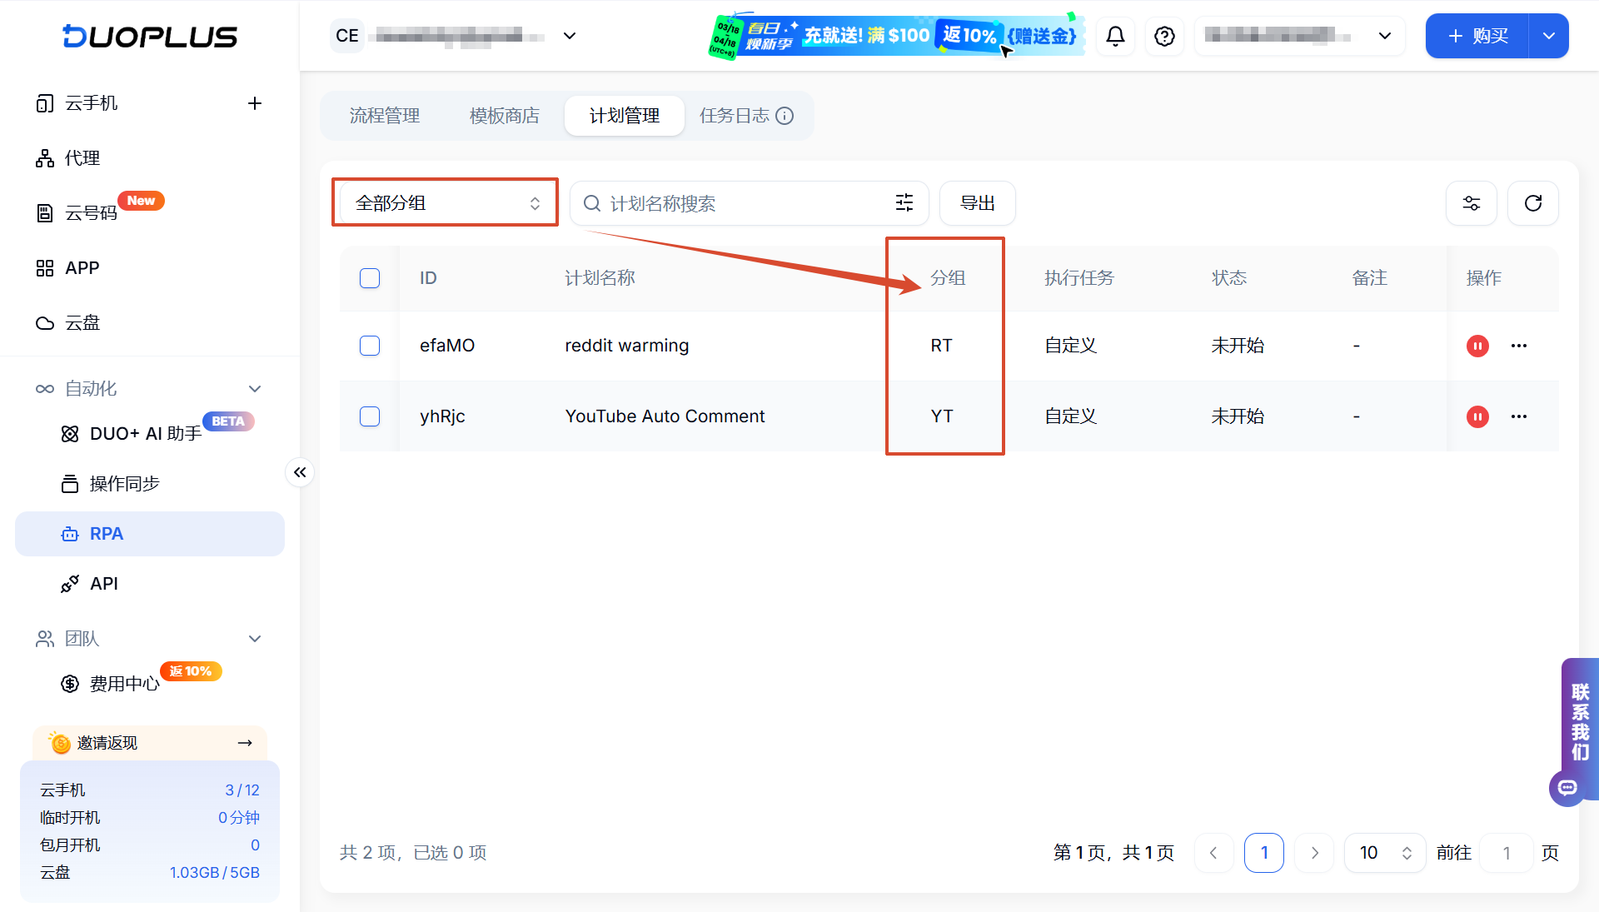Collapse the 自动化 automation section
This screenshot has height=912, width=1599.
[255, 389]
